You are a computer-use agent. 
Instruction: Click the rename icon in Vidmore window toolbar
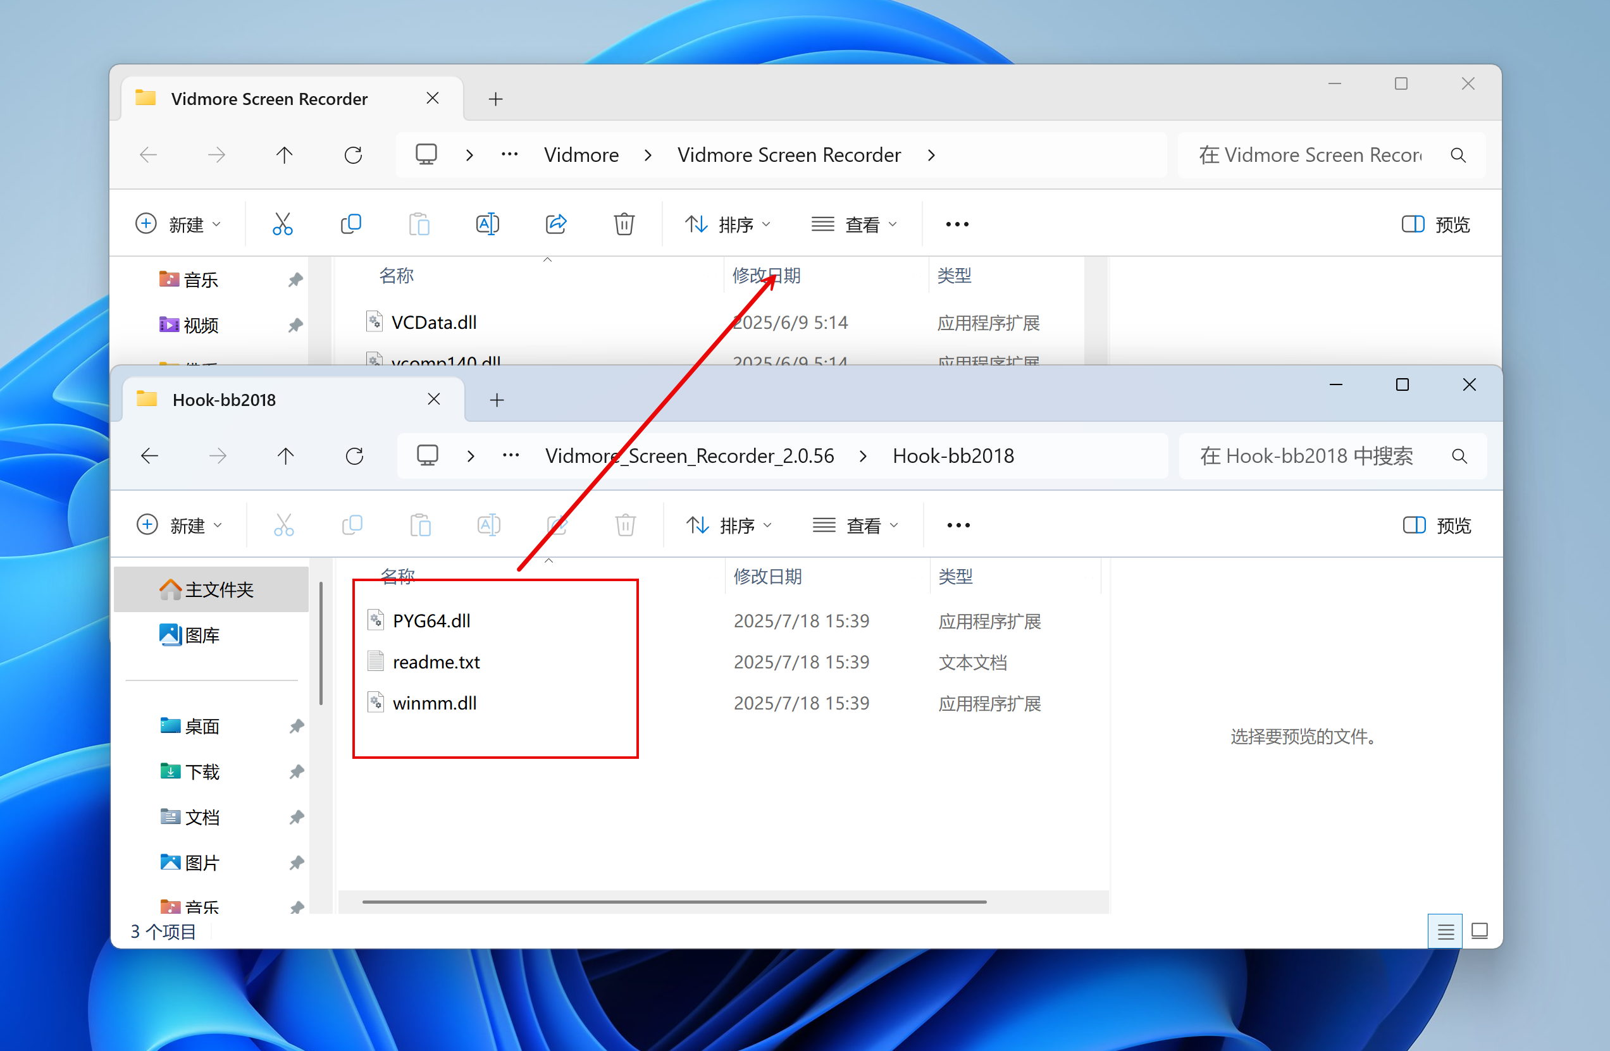point(487,224)
